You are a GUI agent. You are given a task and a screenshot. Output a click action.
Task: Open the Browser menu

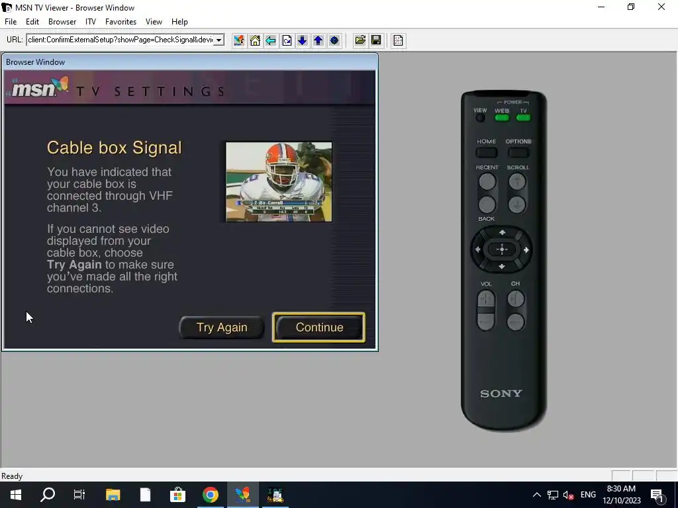(62, 22)
